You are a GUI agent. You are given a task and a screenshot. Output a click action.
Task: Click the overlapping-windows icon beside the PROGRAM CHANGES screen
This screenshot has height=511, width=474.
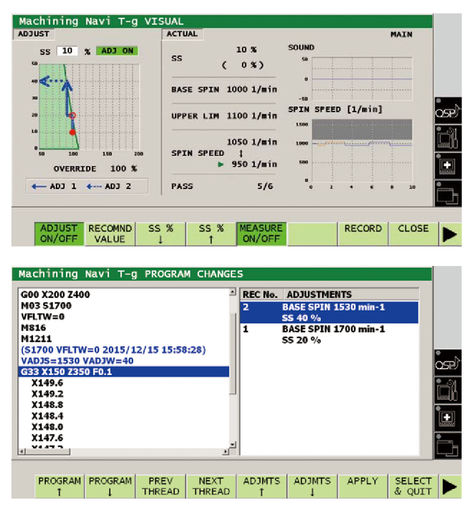pyautogui.click(x=448, y=446)
